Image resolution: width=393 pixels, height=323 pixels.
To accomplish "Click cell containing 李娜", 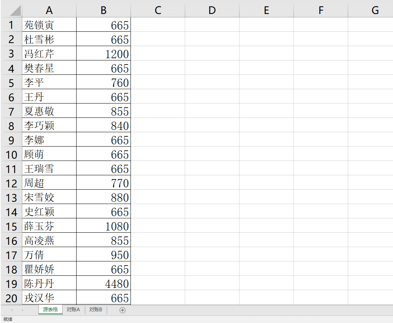I will point(49,139).
